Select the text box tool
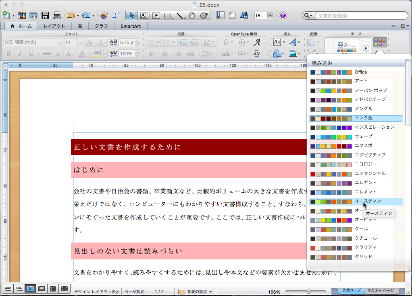Image resolution: width=412 pixels, height=296 pixels. tap(144, 16)
